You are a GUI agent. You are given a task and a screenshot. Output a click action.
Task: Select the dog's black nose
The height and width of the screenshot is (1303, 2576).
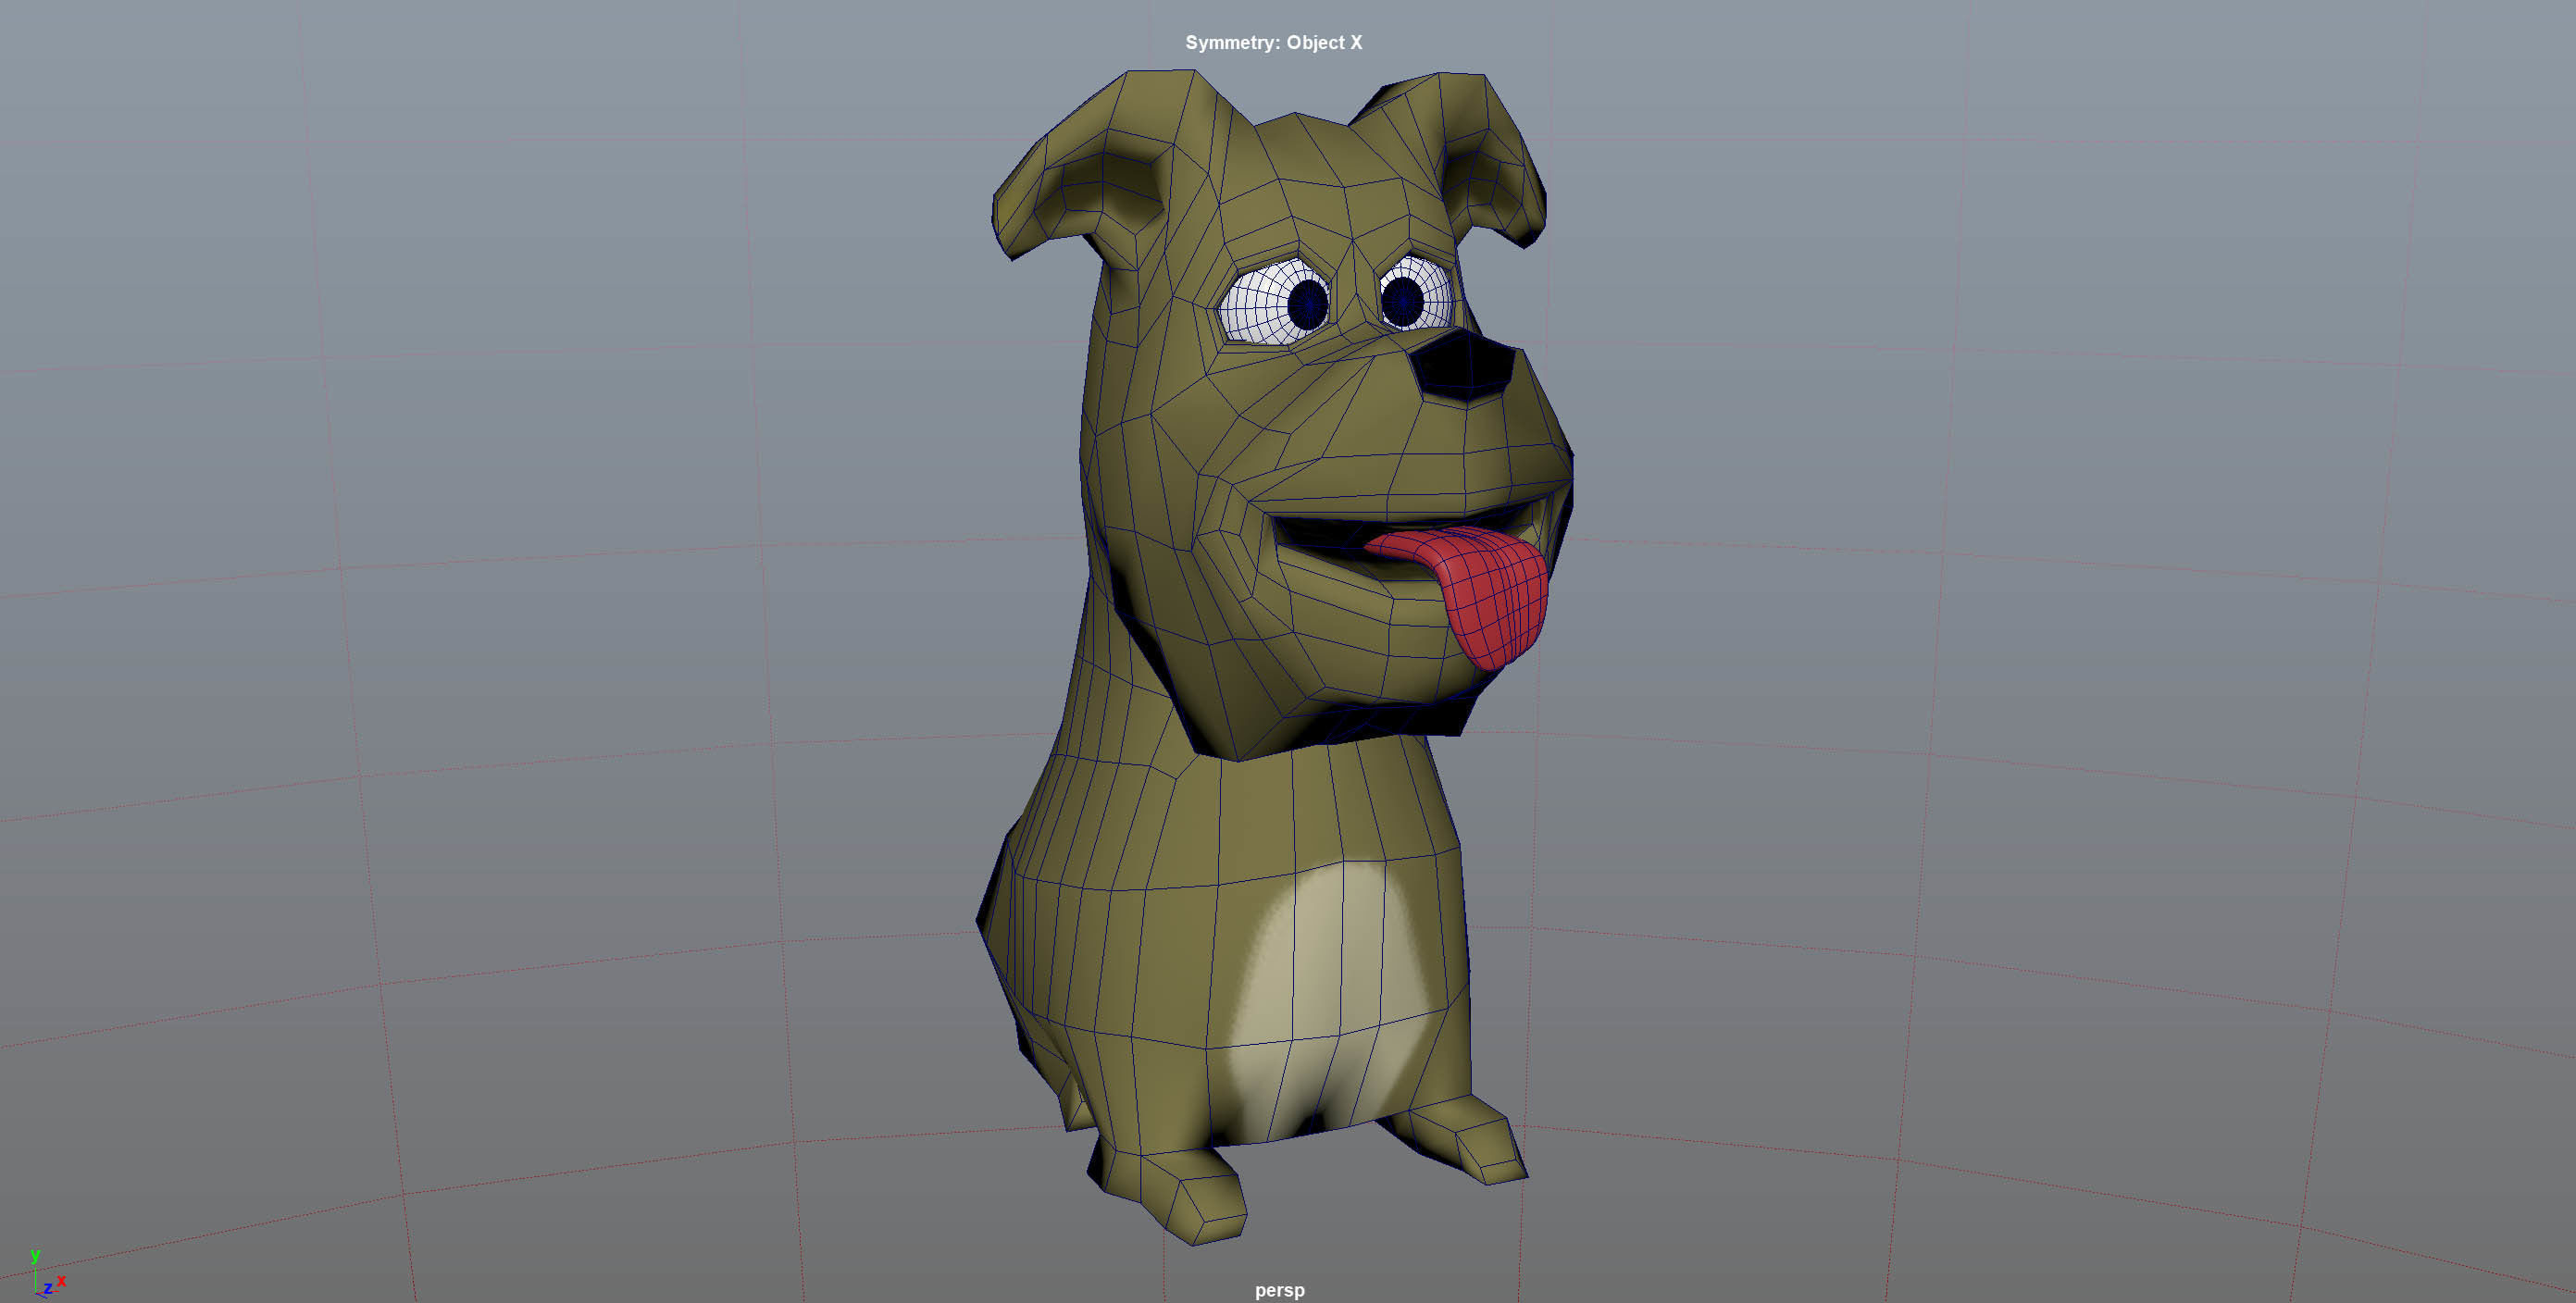pos(1464,365)
